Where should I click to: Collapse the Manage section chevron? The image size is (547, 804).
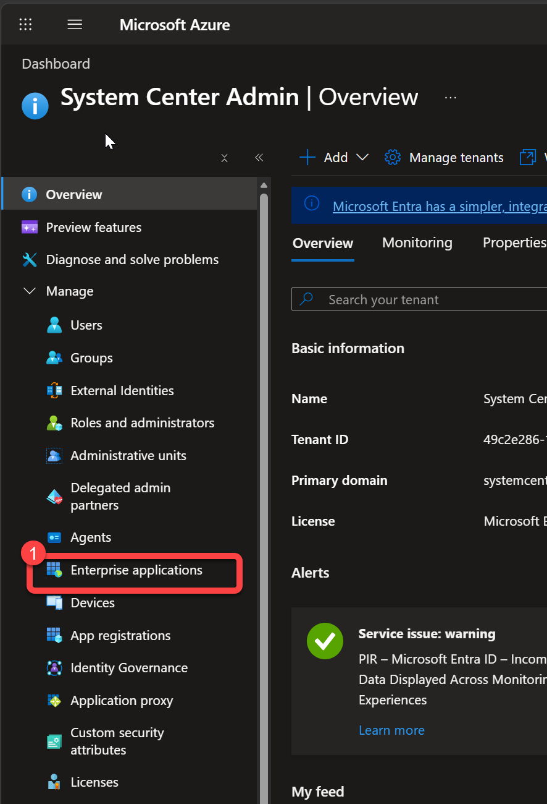29,291
